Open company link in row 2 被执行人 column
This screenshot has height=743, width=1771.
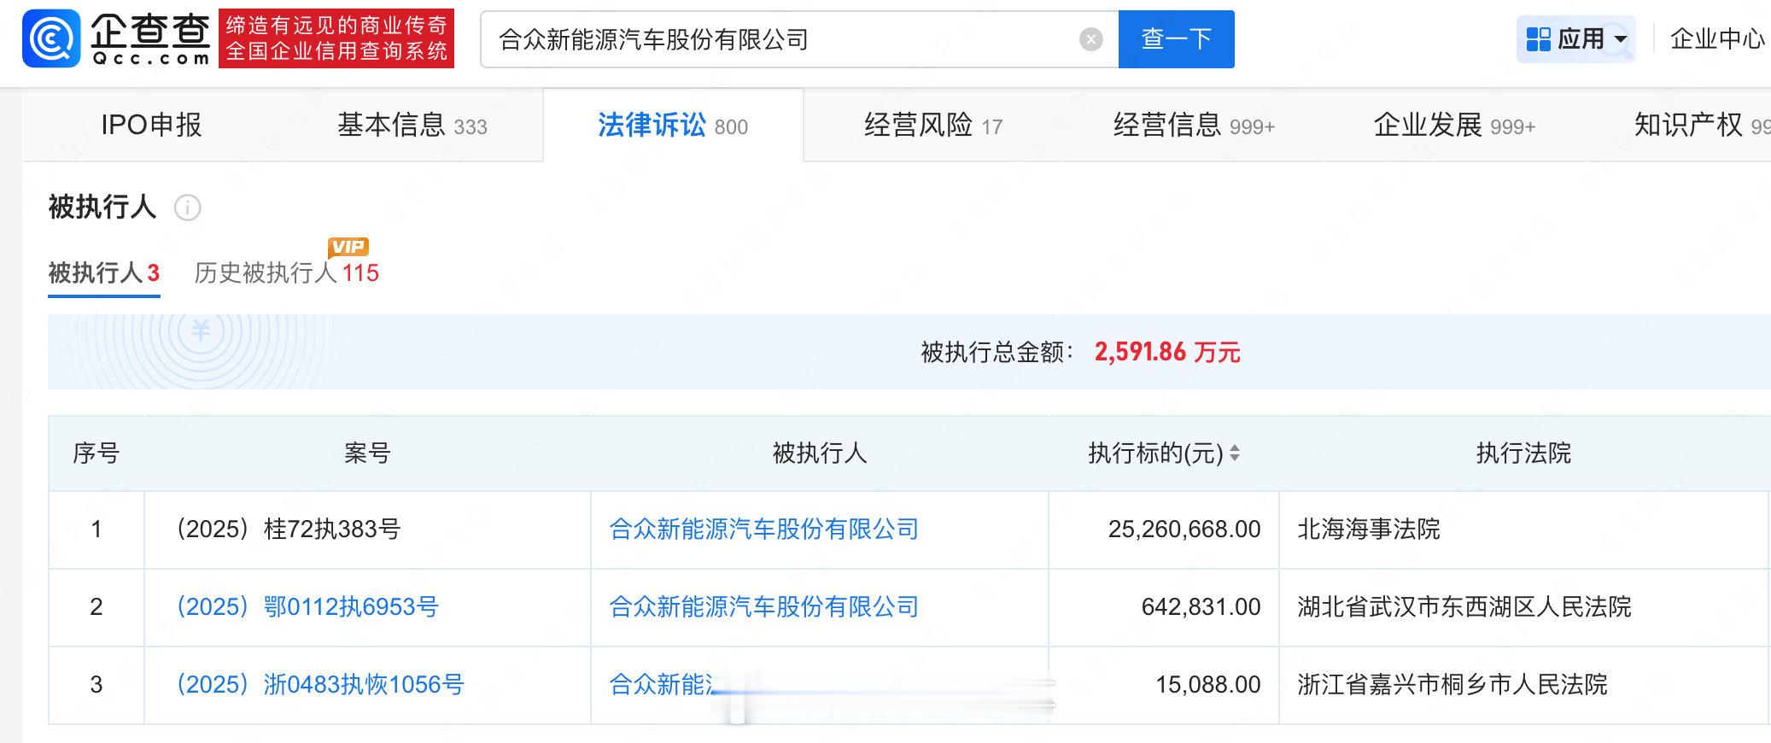[764, 607]
